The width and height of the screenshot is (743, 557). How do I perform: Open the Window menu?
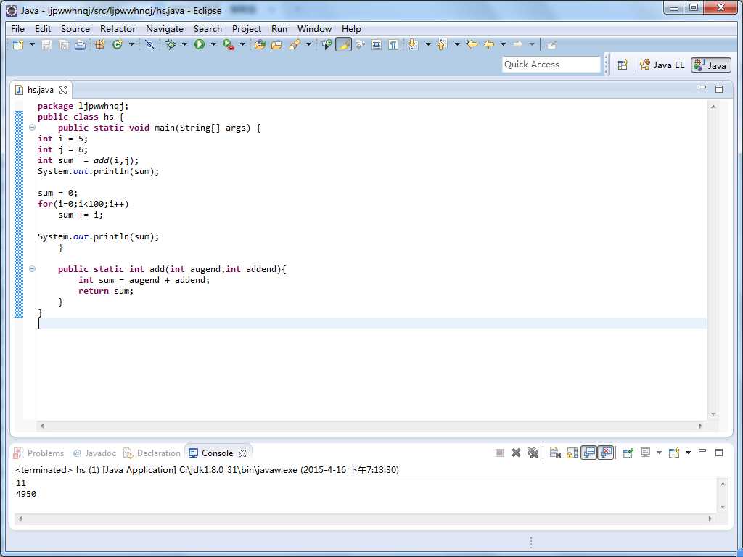[314, 29]
